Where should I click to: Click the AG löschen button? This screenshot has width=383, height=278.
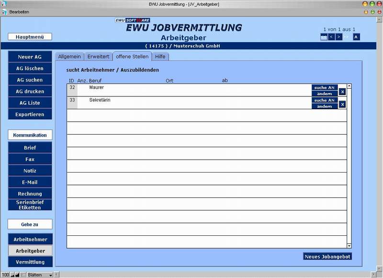pyautogui.click(x=30, y=68)
